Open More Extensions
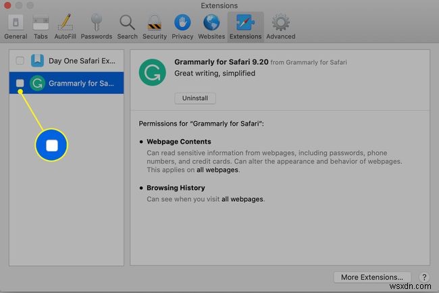 click(x=372, y=277)
